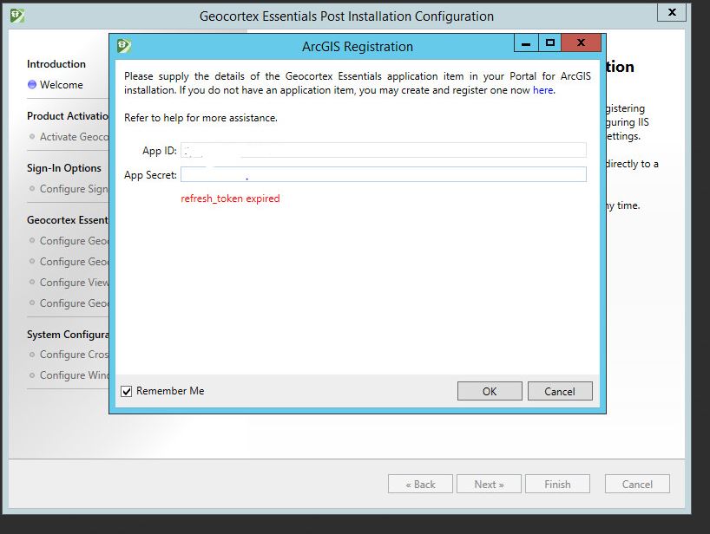Select the Configure Viewers step
This screenshot has height=534, width=710.
pos(74,283)
